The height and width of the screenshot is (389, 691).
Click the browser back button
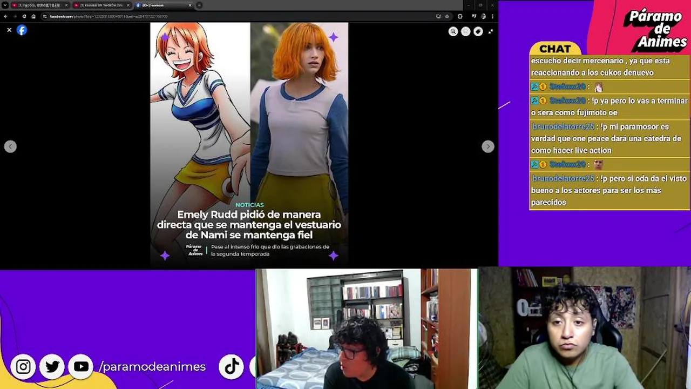click(5, 16)
